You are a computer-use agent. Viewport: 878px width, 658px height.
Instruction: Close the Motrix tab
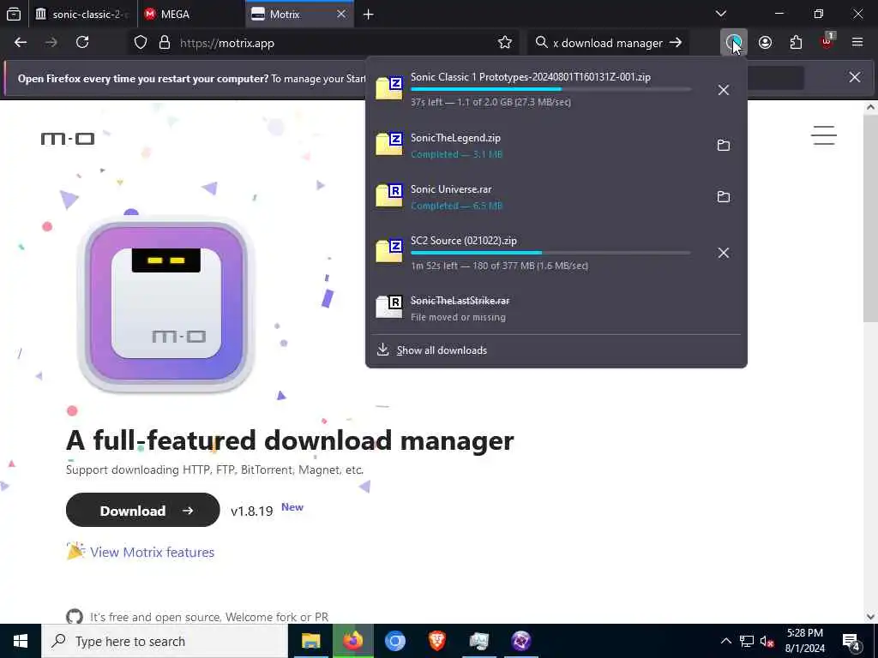click(341, 14)
